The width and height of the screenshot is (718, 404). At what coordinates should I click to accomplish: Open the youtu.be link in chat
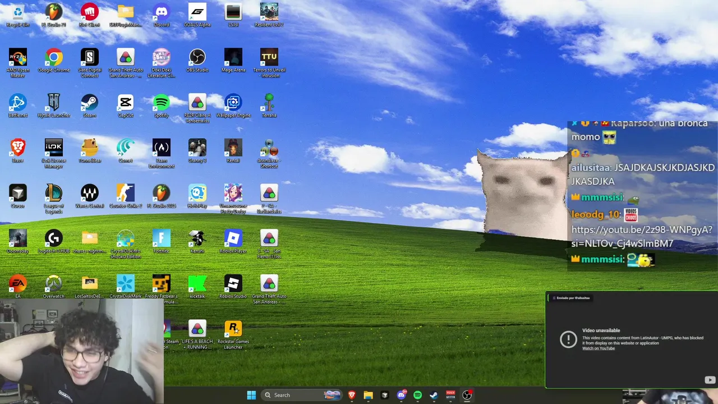[642, 236]
